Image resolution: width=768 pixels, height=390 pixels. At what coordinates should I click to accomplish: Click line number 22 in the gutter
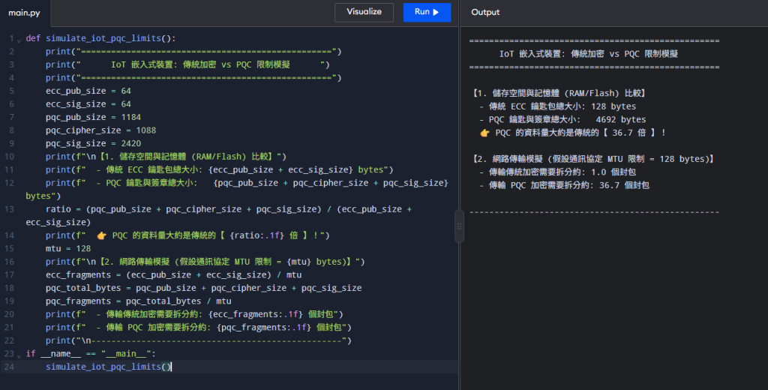[x=9, y=340]
